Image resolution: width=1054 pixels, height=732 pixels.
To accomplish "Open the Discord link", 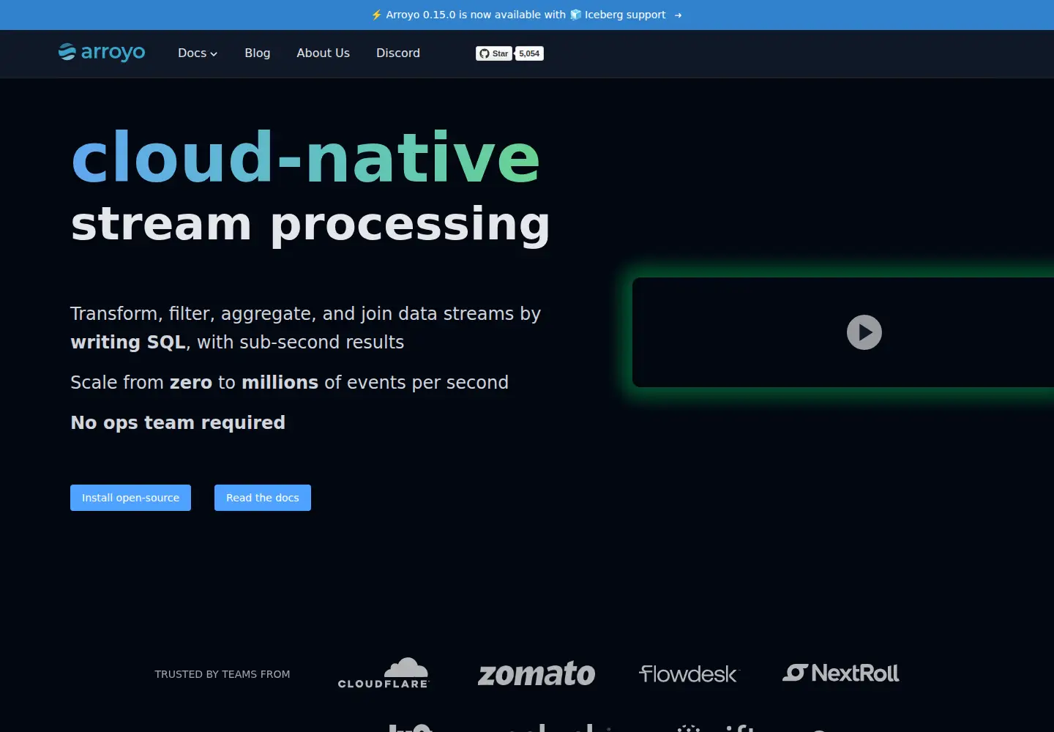I will click(398, 53).
